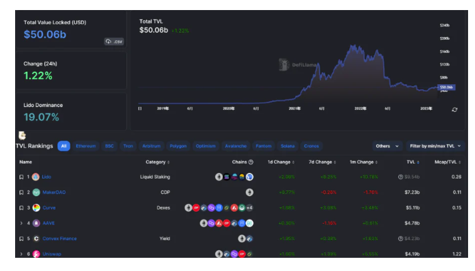475x271 pixels.
Task: Bookmark the MakerDAO protocol row
Action: (x=21, y=192)
